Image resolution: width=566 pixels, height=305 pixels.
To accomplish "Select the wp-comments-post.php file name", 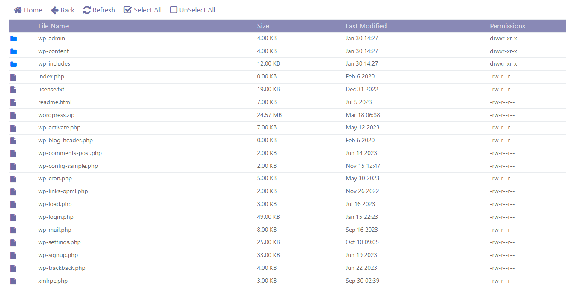I will 70,153.
